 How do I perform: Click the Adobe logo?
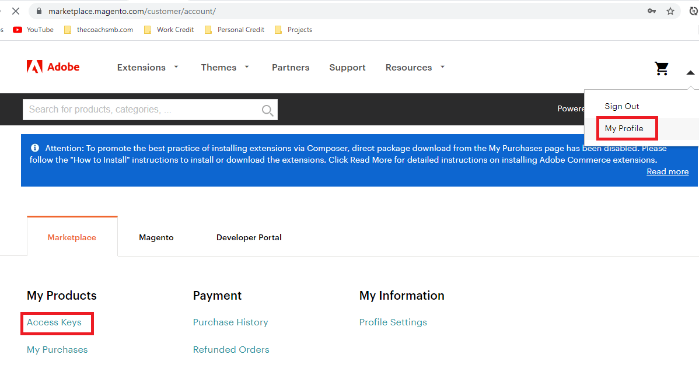53,67
